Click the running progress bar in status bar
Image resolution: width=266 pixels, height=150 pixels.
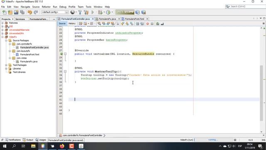[x=214, y=140]
